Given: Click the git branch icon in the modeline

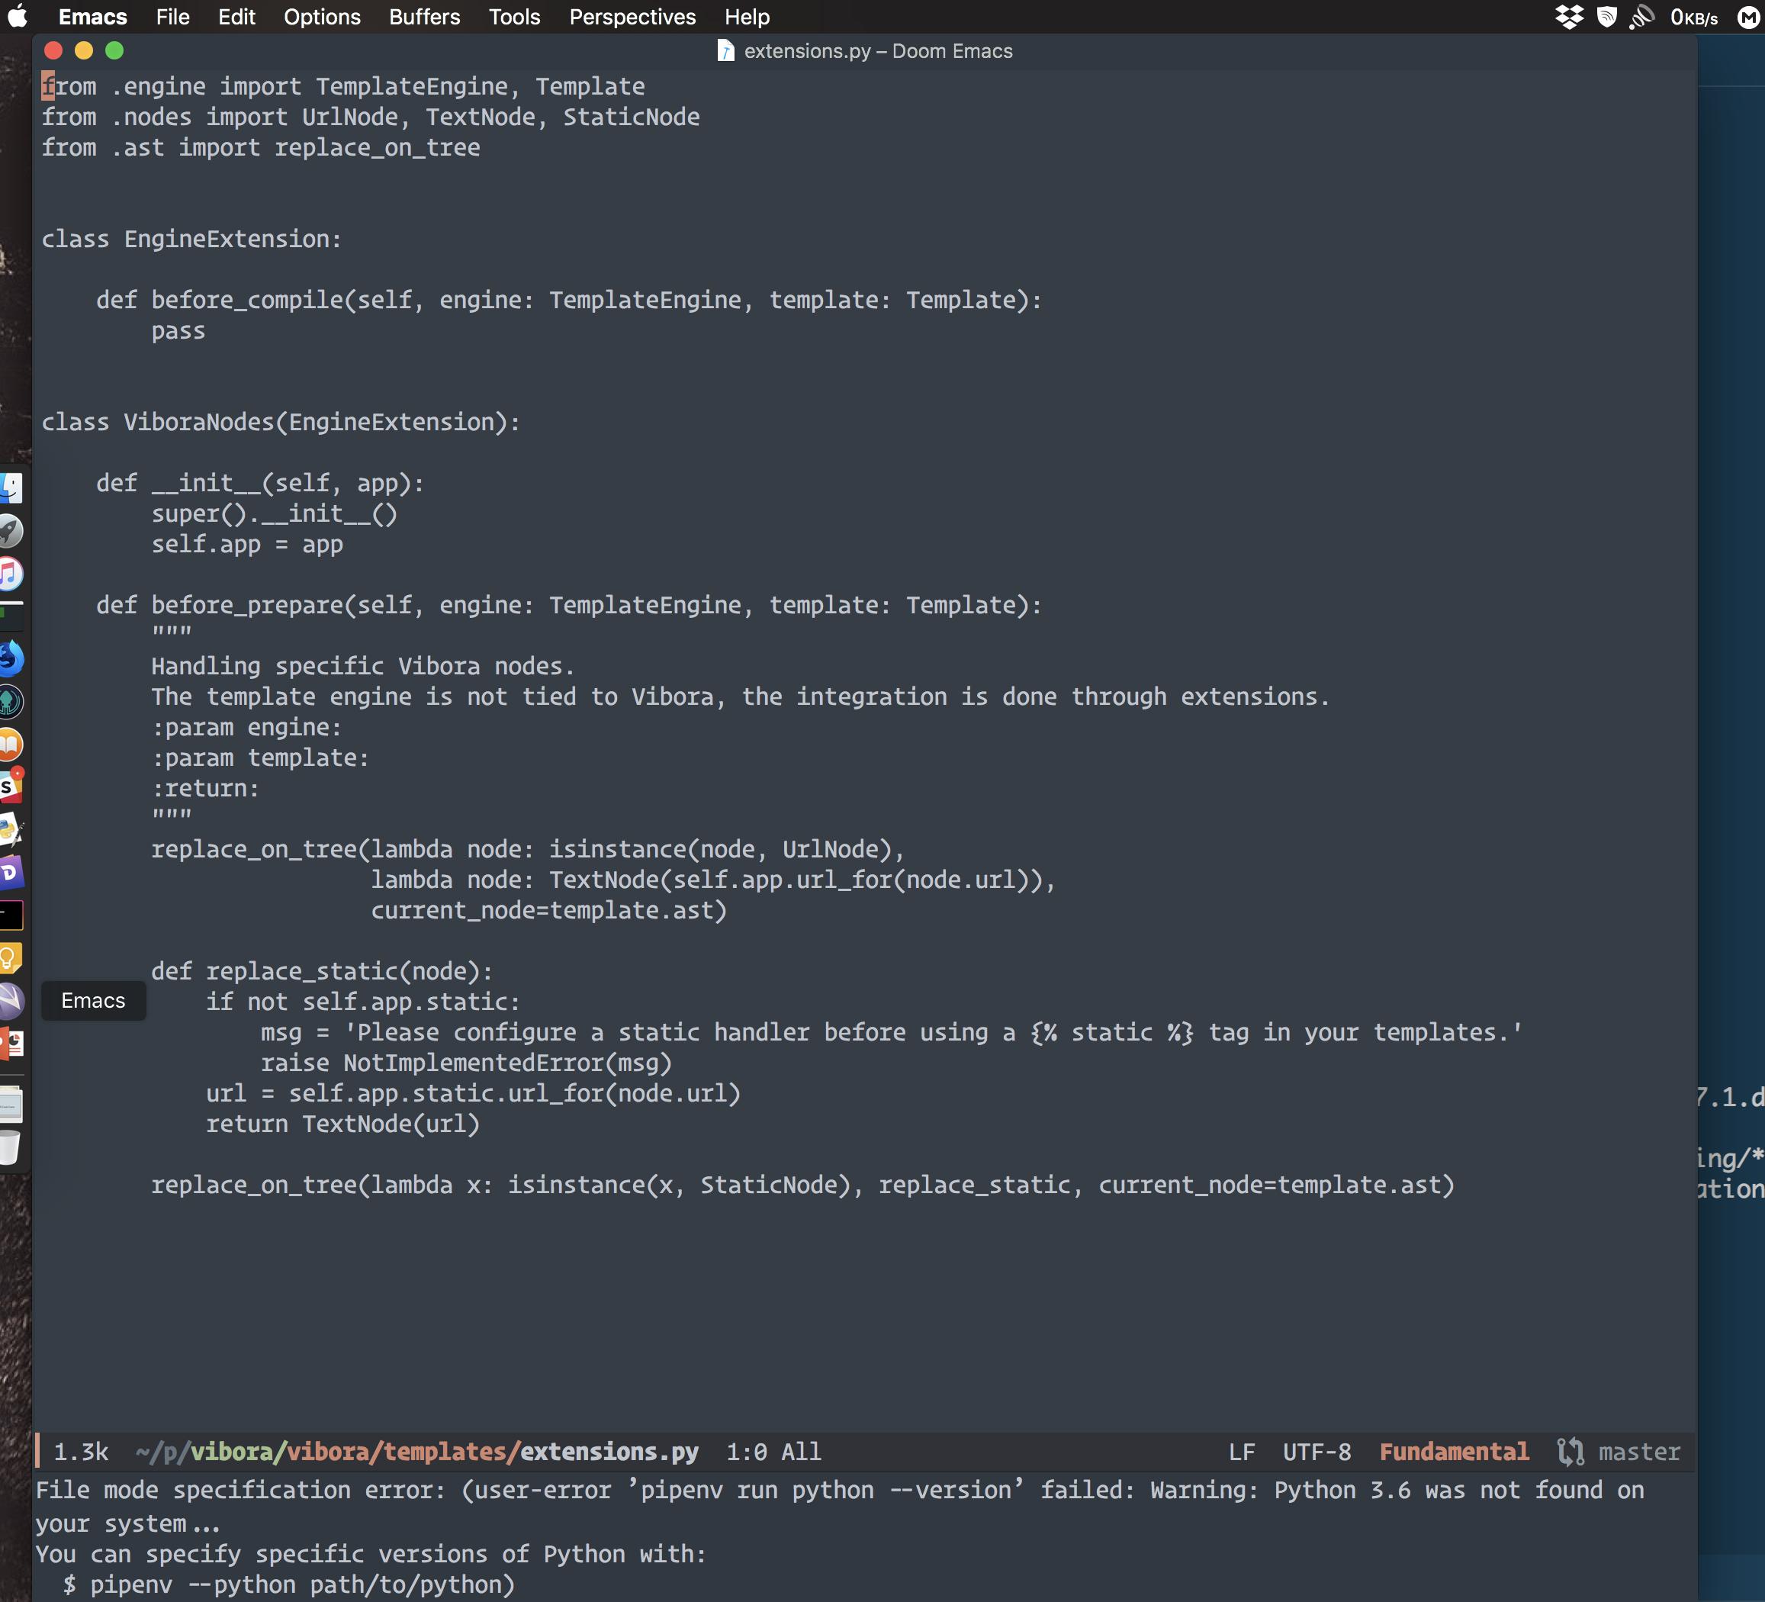Looking at the screenshot, I should pos(1570,1452).
